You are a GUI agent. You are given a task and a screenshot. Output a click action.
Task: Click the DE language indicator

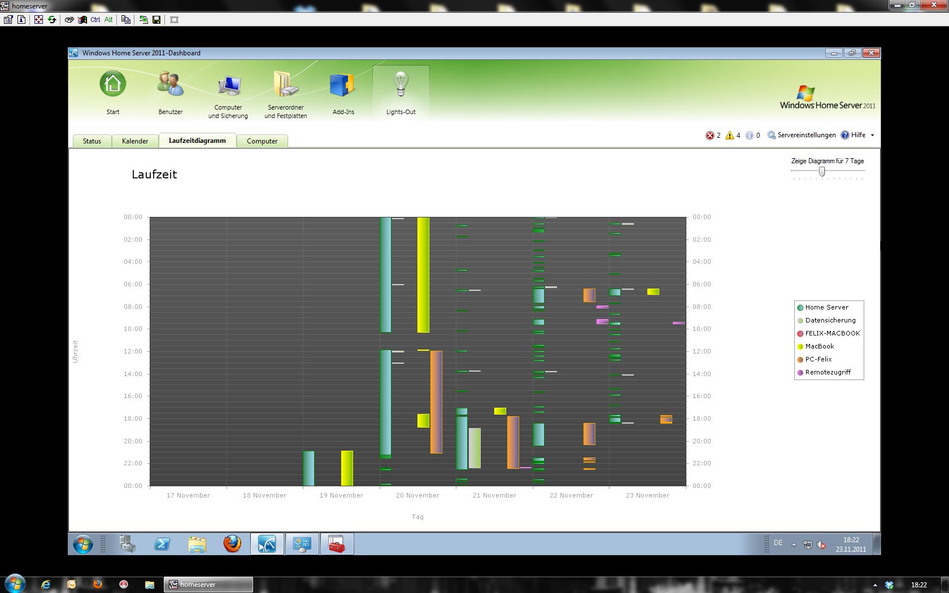(x=778, y=543)
